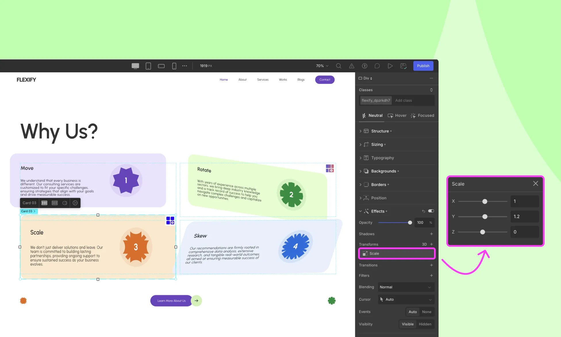Adjust the Scale X slider
Screen dimensions: 561x337
click(483, 202)
